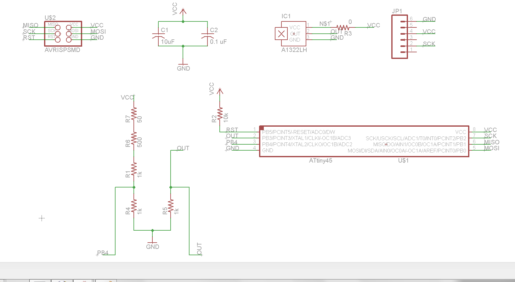Image resolution: width=515 pixels, height=282 pixels.
Task: Click the GND symbol below the capacitors
Action: (x=183, y=64)
